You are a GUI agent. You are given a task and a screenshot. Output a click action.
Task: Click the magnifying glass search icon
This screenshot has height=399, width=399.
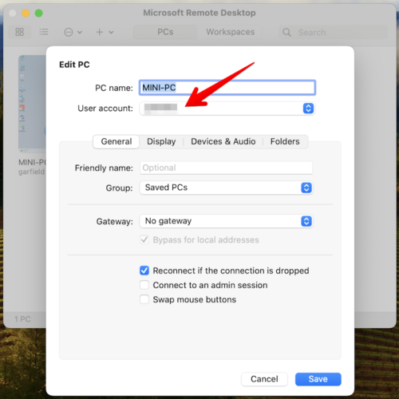tap(286, 33)
